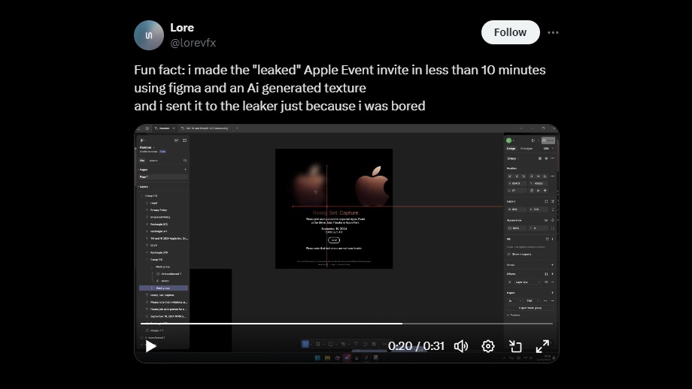Pop out video with picture-in-picture icon
The image size is (692, 389).
(x=515, y=346)
